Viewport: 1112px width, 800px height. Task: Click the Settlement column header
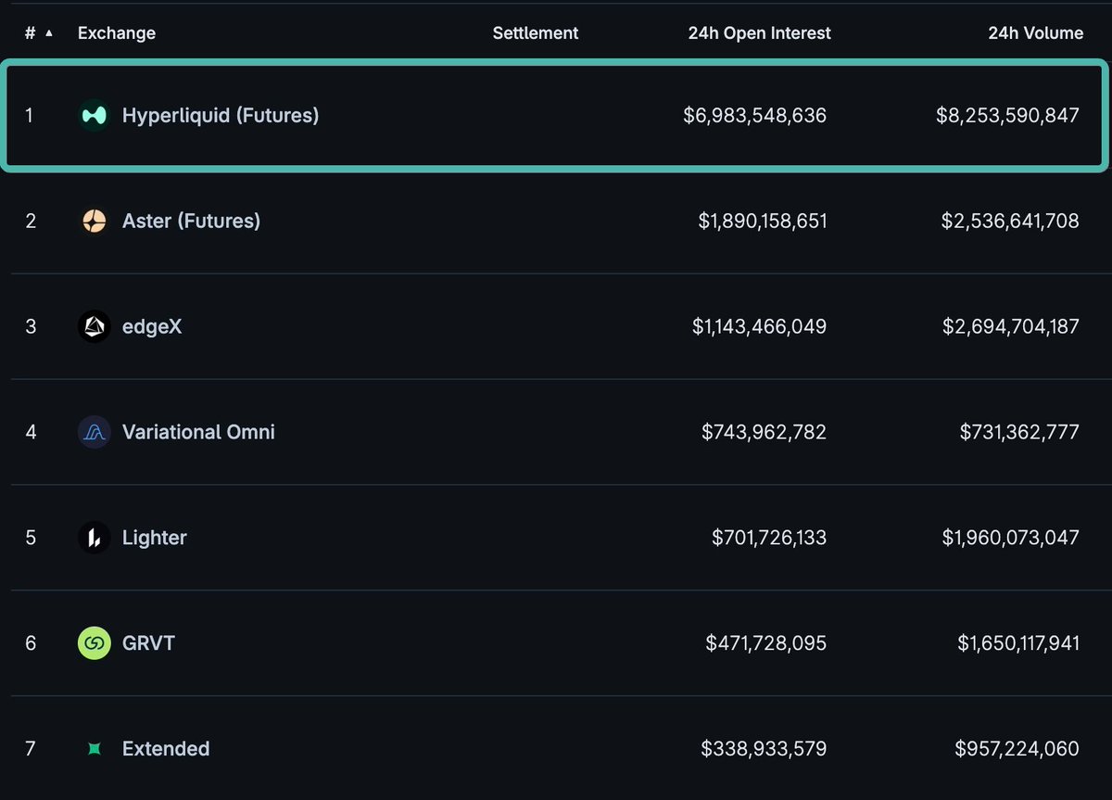tap(535, 33)
